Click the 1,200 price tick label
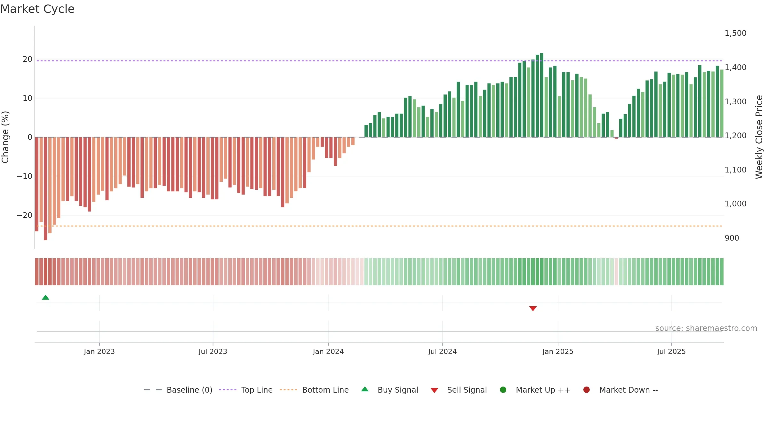The width and height of the screenshot is (768, 432). (x=735, y=136)
